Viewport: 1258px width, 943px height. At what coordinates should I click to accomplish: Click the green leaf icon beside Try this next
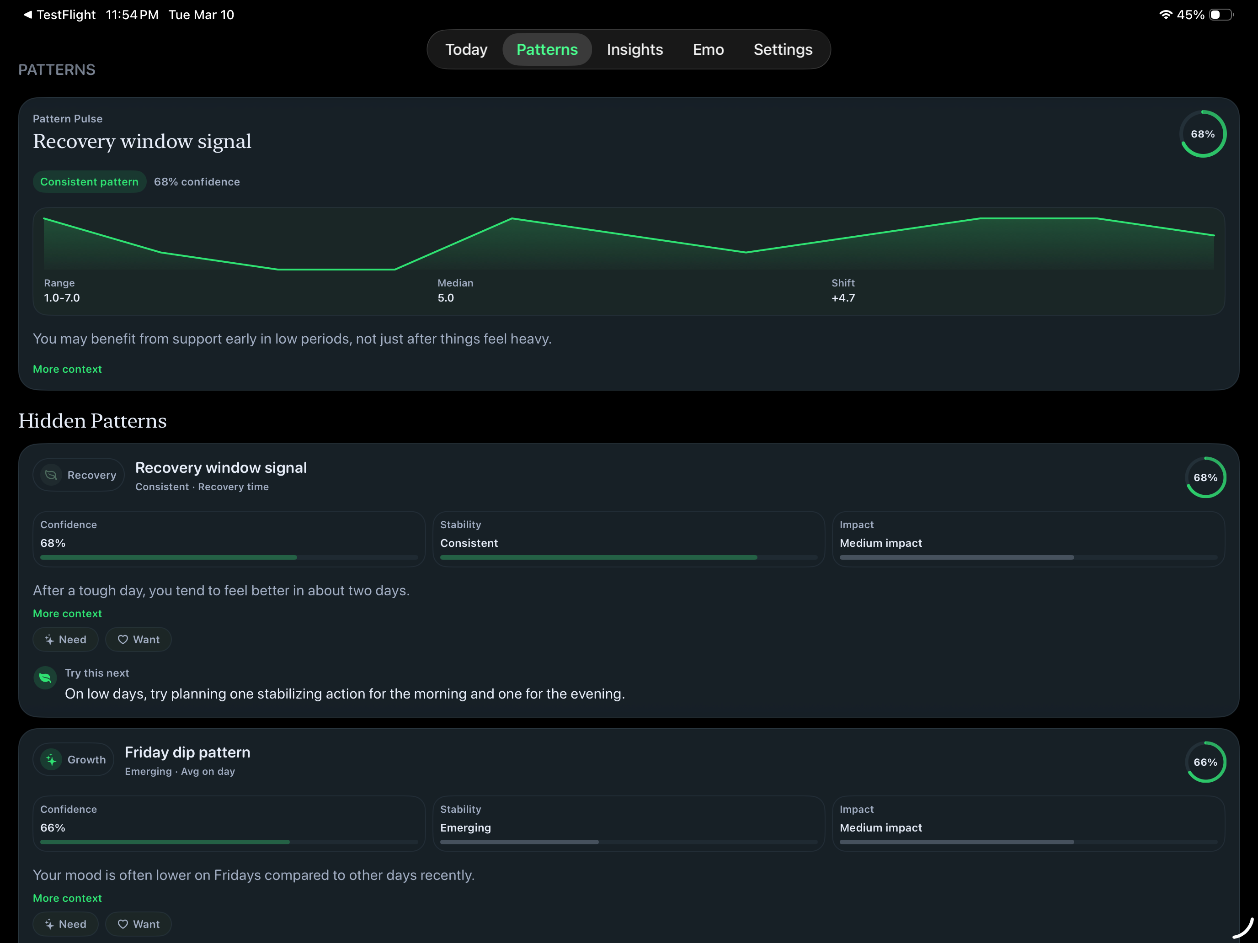coord(45,678)
